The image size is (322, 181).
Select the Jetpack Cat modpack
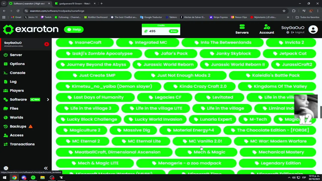[289, 54]
